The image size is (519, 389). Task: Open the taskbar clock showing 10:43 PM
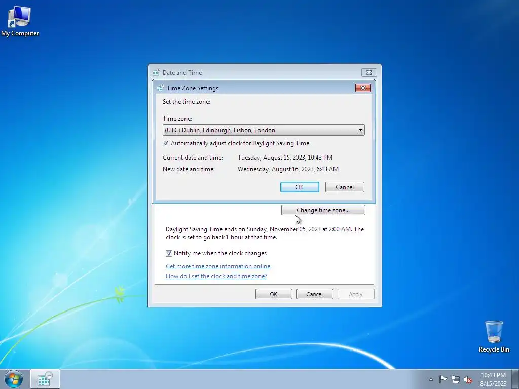493,379
